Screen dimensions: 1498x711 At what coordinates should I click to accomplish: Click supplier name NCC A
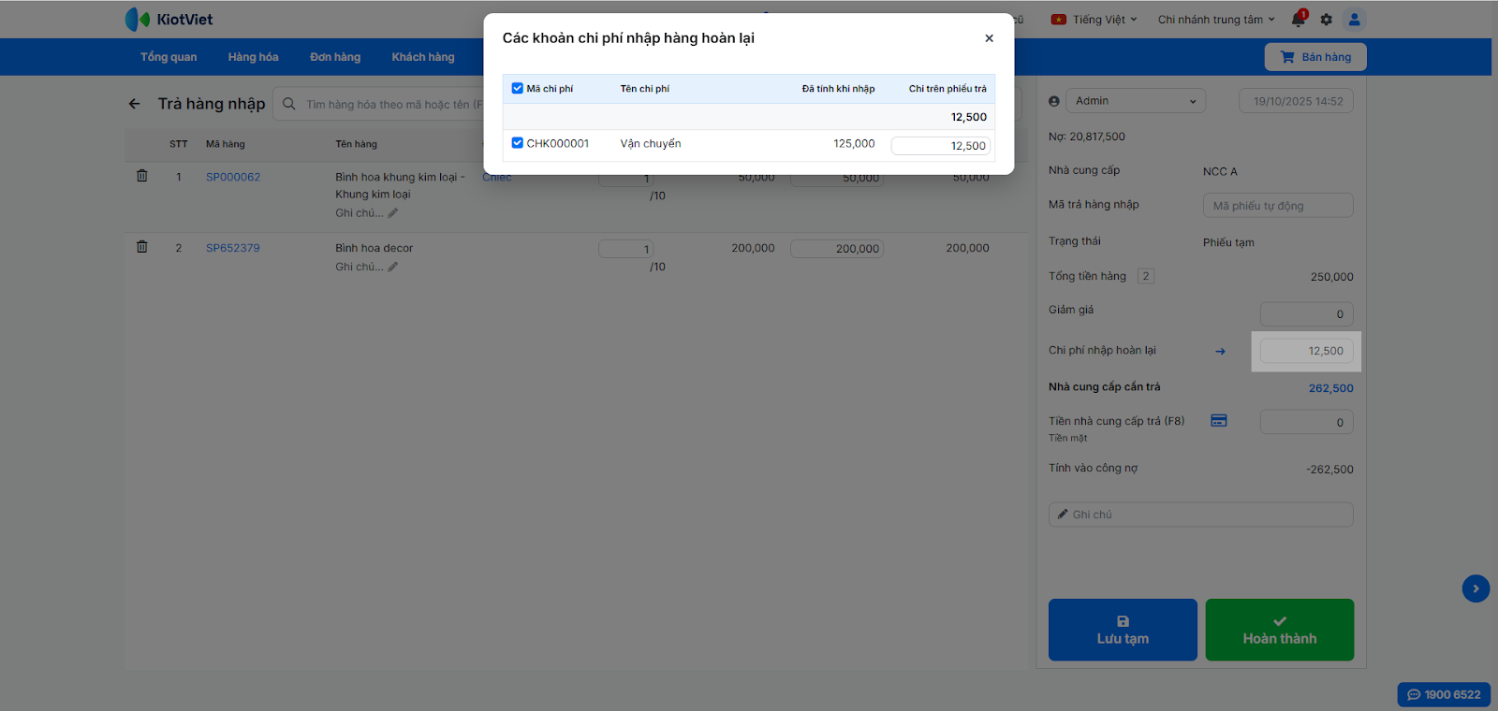pyautogui.click(x=1220, y=172)
